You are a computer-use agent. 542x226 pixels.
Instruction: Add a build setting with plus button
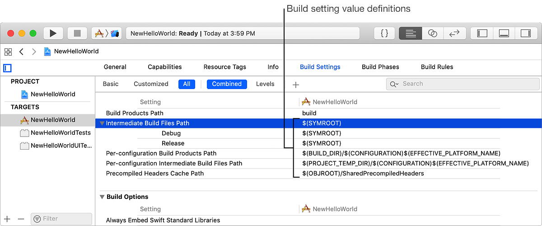(296, 85)
